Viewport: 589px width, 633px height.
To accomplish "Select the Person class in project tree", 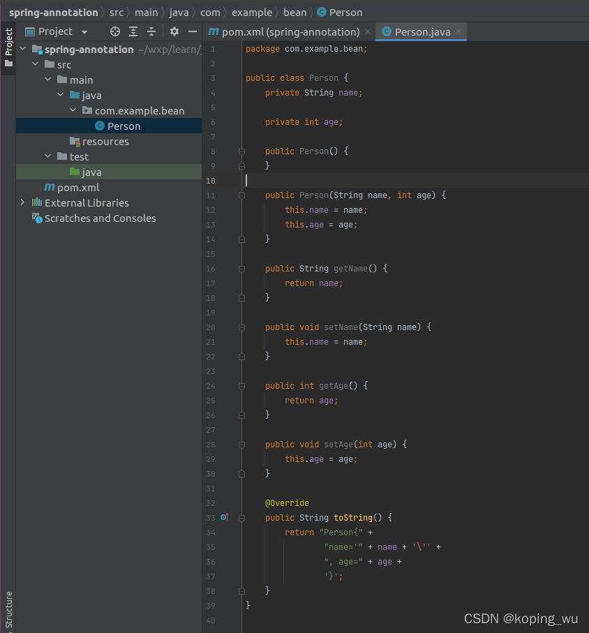I will 109,126.
